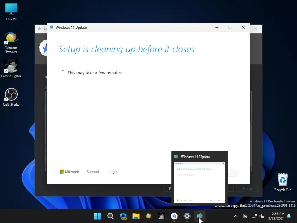
Task: Minimize the Windows 11 Update window
Action: pos(217,28)
